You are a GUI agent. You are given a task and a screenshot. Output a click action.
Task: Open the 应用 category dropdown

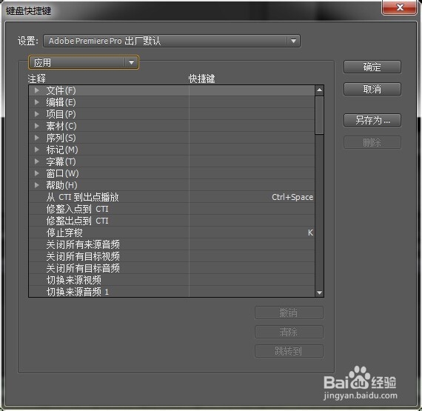[84, 62]
